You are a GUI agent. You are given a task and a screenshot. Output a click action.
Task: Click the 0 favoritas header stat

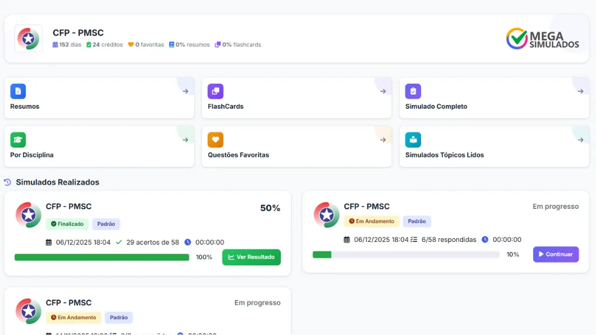coord(146,45)
